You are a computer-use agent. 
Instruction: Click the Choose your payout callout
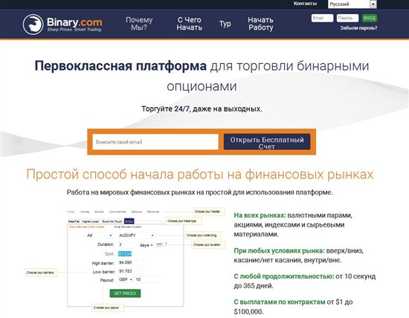tap(108, 308)
